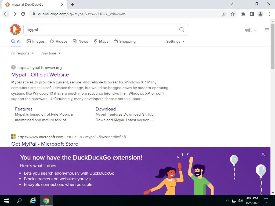Go back to the previous page
Viewport: 275px width, 206px height.
pyautogui.click(x=6, y=14)
